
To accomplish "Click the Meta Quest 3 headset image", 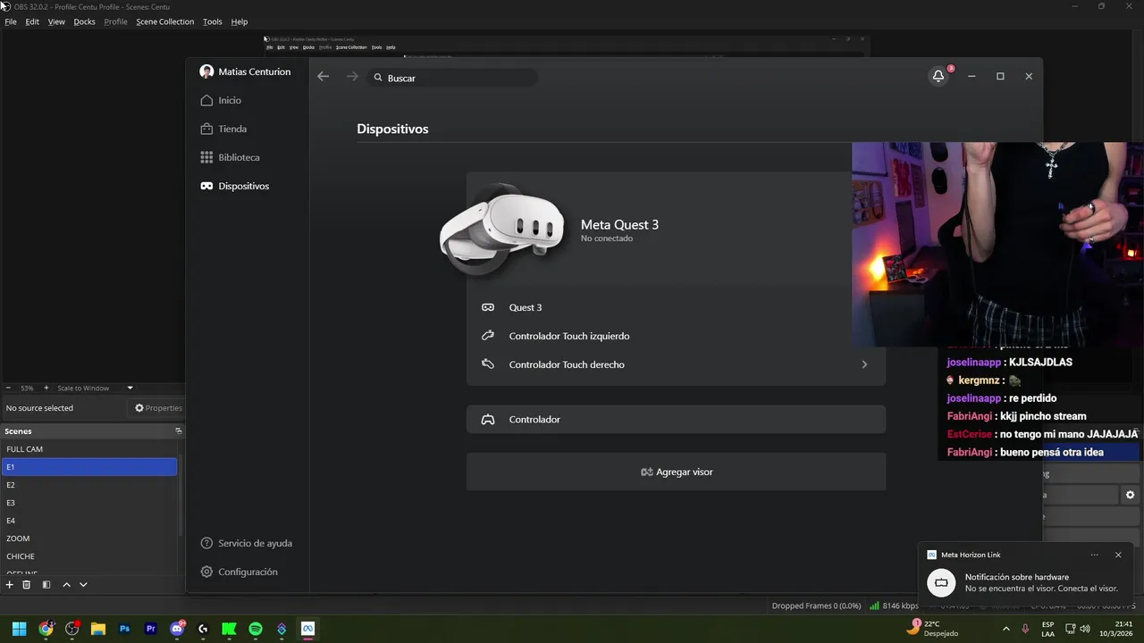I will 501,230.
